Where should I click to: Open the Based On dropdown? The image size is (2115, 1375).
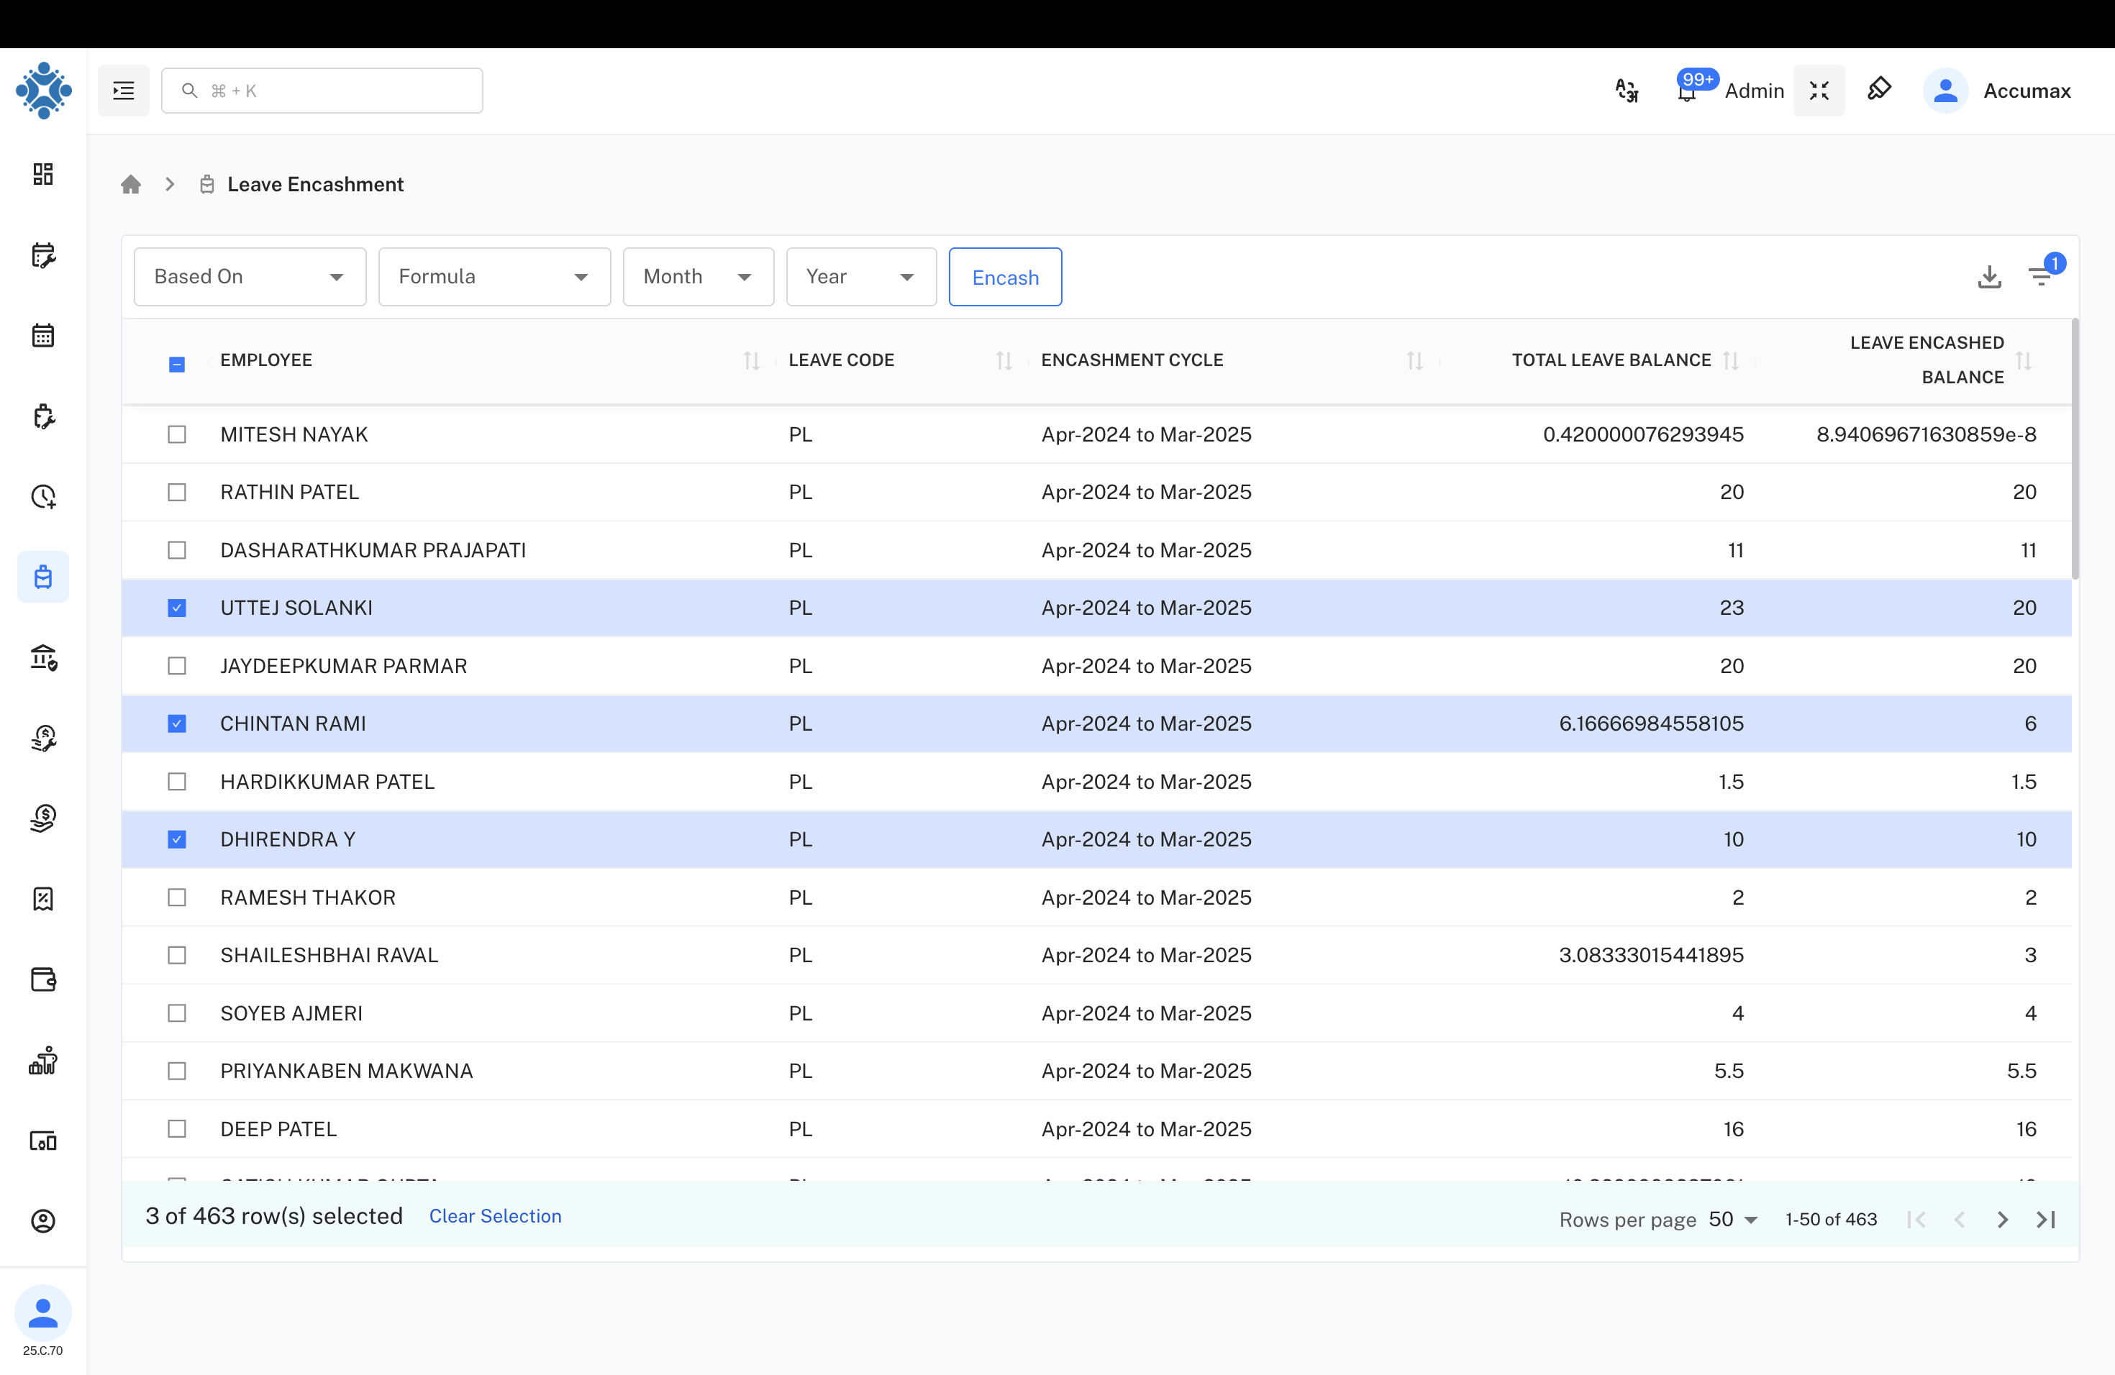(x=250, y=277)
